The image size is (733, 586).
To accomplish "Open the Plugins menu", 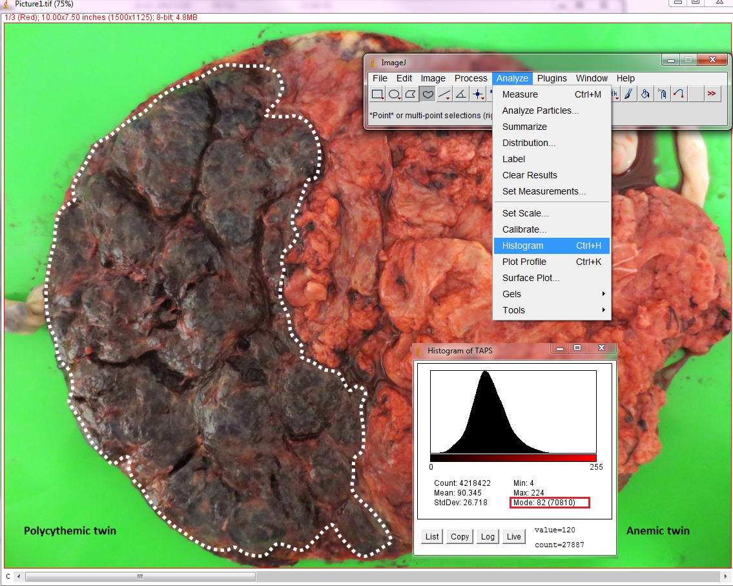I will pyautogui.click(x=552, y=78).
